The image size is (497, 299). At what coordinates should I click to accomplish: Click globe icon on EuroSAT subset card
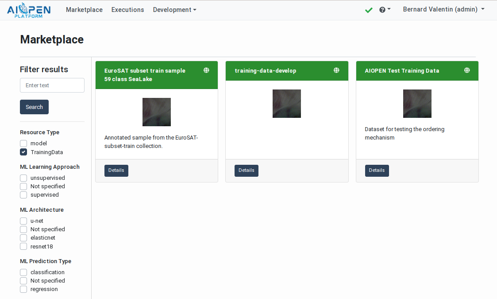tap(206, 70)
